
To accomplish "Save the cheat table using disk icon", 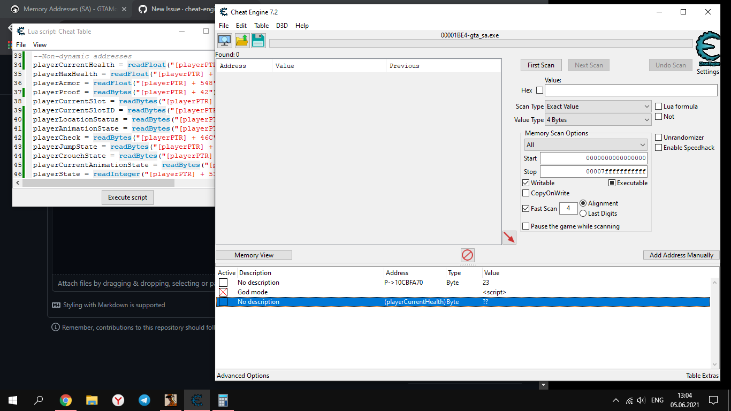I will (258, 40).
